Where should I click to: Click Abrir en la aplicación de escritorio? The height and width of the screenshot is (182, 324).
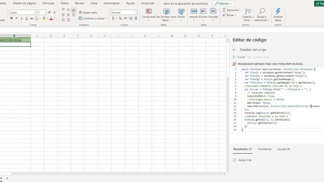click(186, 4)
